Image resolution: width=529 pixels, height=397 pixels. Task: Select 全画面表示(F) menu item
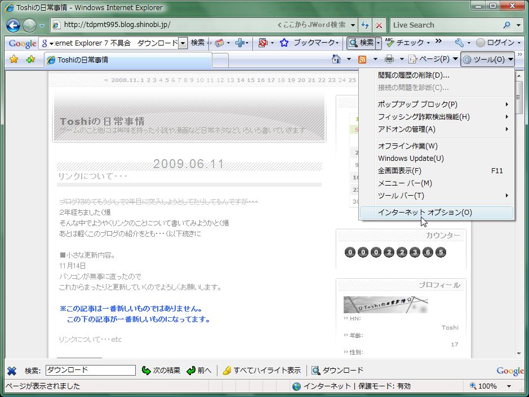[x=437, y=171]
